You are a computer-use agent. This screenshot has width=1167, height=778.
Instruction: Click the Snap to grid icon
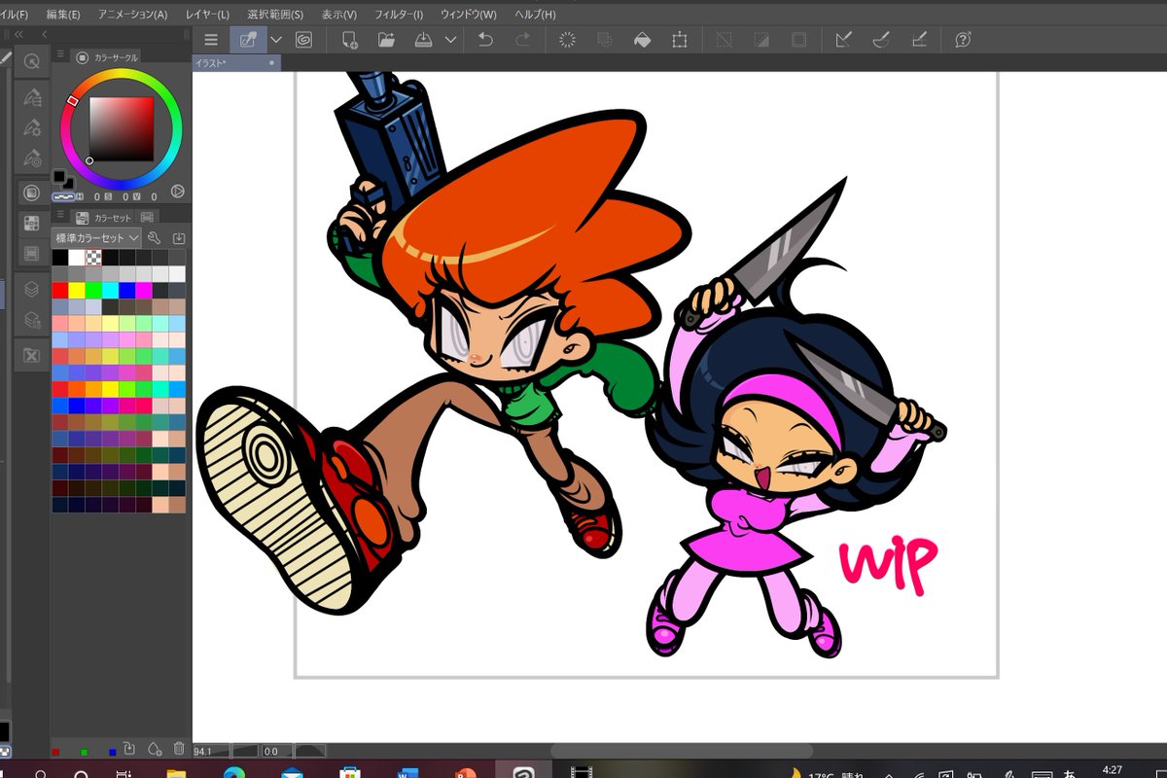(918, 40)
